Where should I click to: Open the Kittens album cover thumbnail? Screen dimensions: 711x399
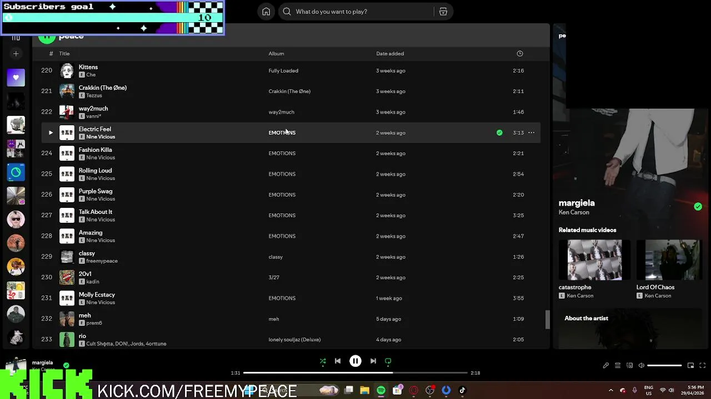tap(67, 71)
